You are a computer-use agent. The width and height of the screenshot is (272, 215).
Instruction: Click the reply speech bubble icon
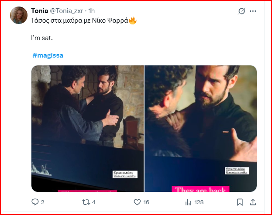(35, 202)
